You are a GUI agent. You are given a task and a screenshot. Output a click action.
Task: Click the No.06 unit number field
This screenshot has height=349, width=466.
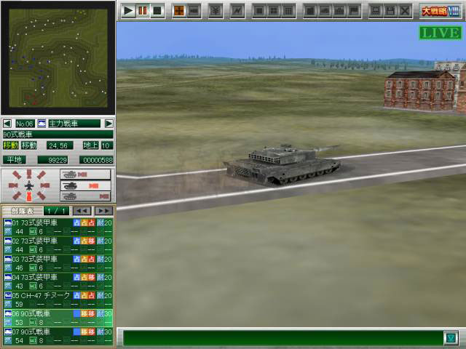click(25, 124)
